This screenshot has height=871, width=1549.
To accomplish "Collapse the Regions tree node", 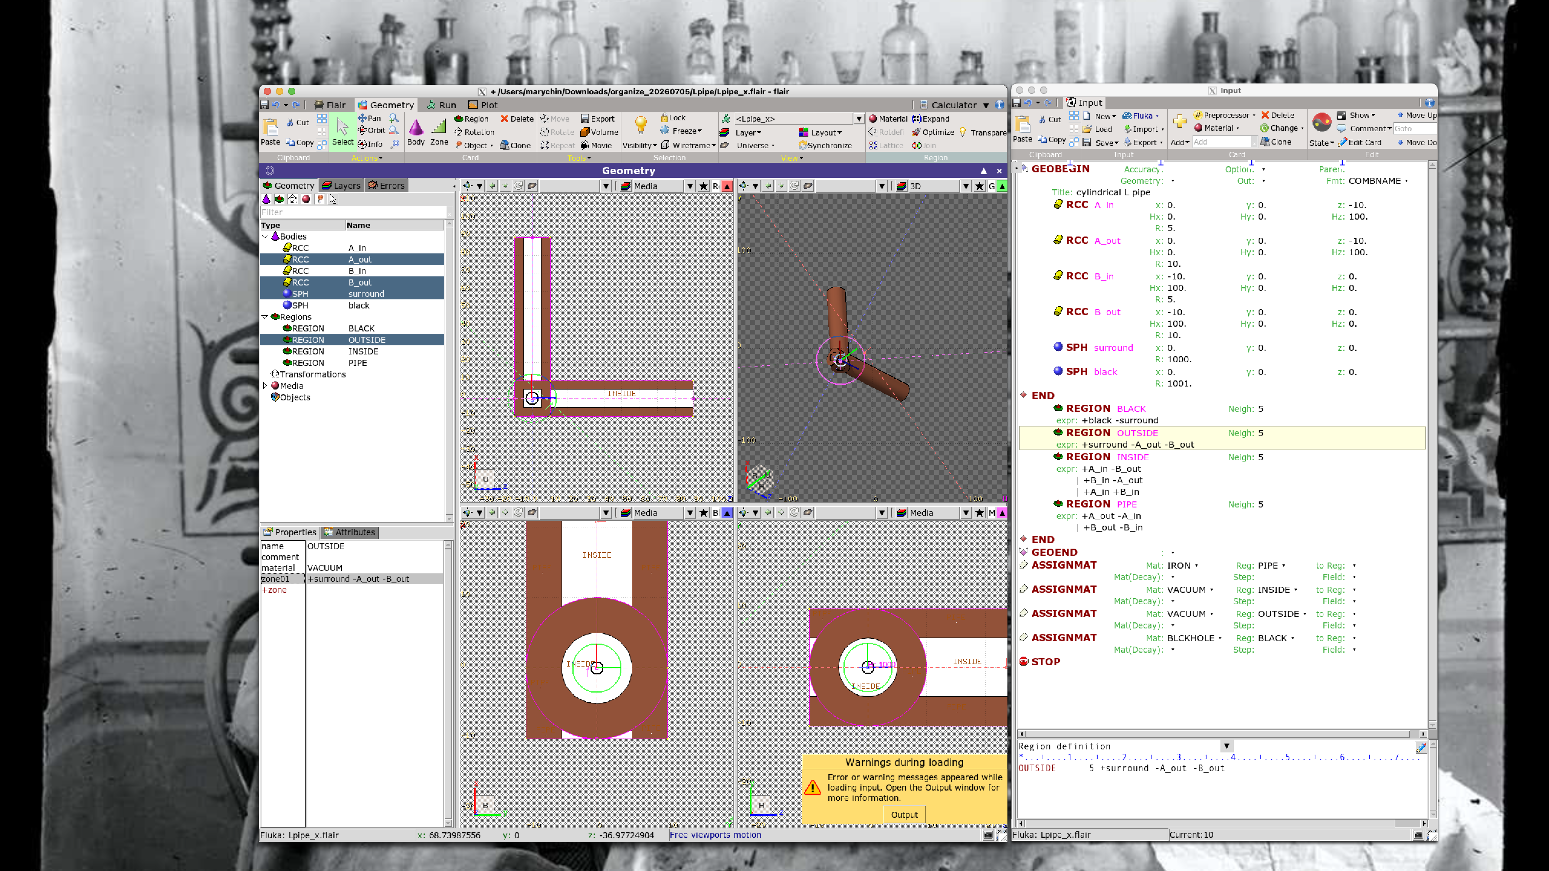I will click(265, 317).
